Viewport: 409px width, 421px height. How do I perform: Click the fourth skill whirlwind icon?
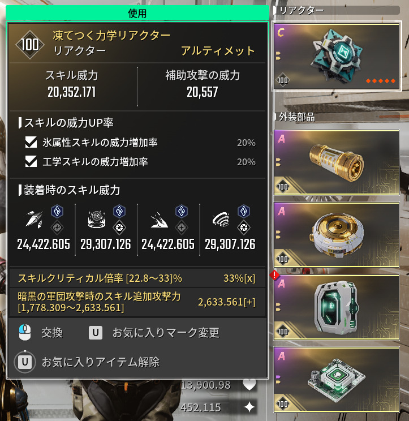point(221,220)
